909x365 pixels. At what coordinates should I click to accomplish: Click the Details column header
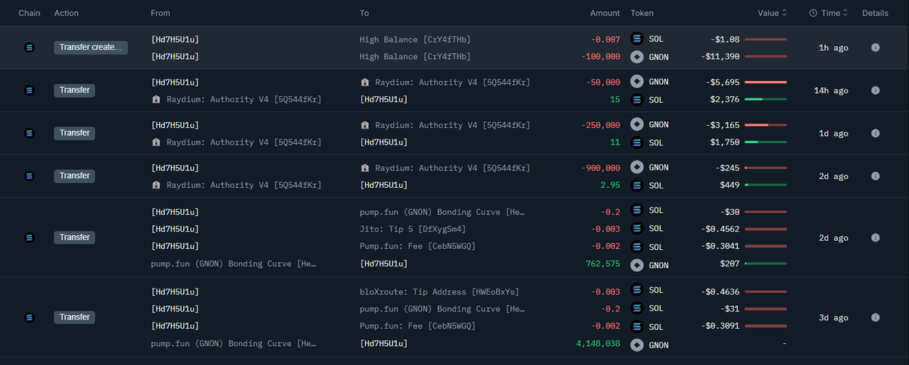pos(875,13)
